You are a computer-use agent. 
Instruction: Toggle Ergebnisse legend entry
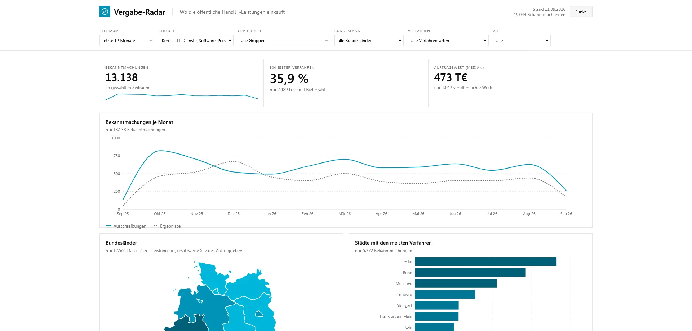click(167, 226)
